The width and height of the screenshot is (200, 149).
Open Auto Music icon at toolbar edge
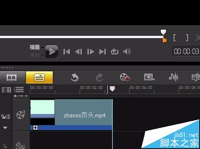(196, 77)
